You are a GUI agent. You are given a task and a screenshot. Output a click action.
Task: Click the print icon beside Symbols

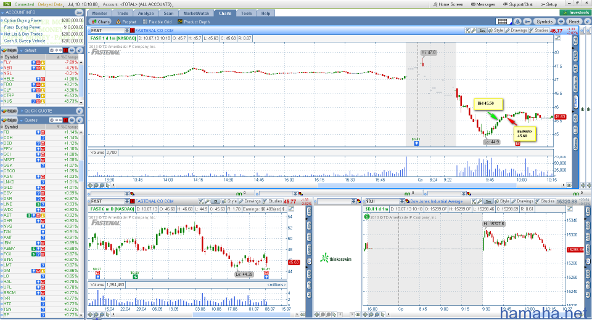click(x=561, y=22)
